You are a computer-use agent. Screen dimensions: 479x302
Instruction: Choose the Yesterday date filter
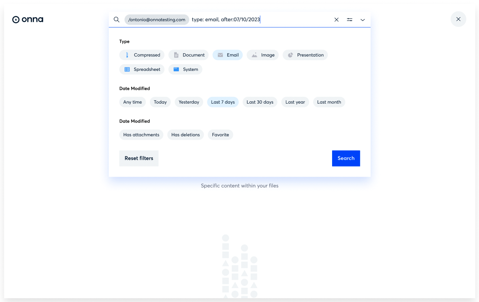(189, 102)
